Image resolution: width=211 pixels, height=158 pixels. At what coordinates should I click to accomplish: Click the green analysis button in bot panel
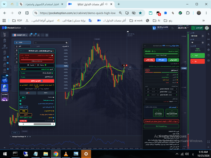[x=173, y=60]
